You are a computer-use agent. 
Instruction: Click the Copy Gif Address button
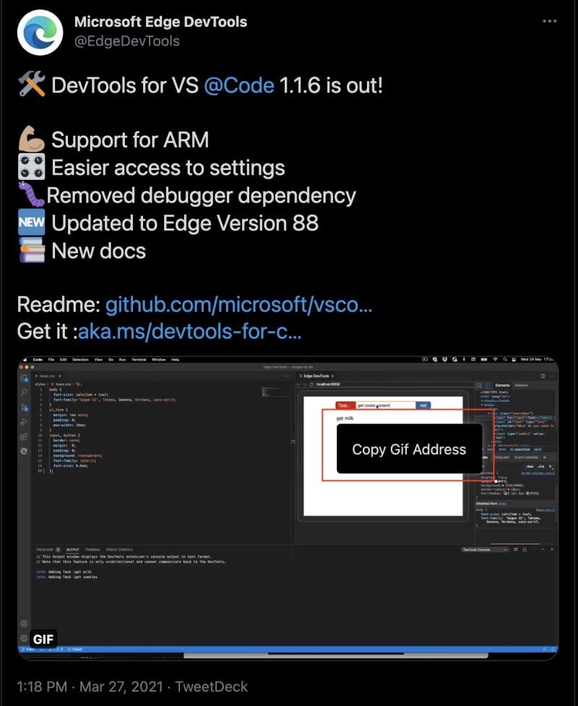[409, 449]
